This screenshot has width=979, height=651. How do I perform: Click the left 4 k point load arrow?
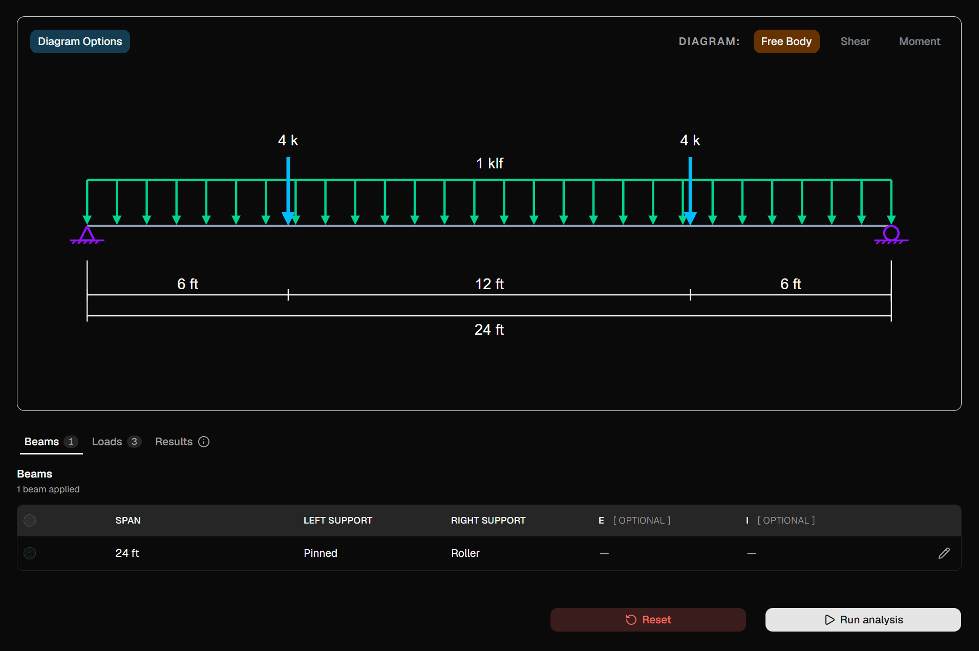pos(288,191)
